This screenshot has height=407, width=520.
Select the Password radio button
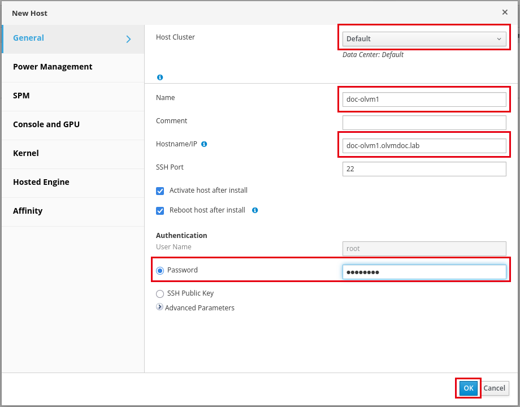[160, 271]
